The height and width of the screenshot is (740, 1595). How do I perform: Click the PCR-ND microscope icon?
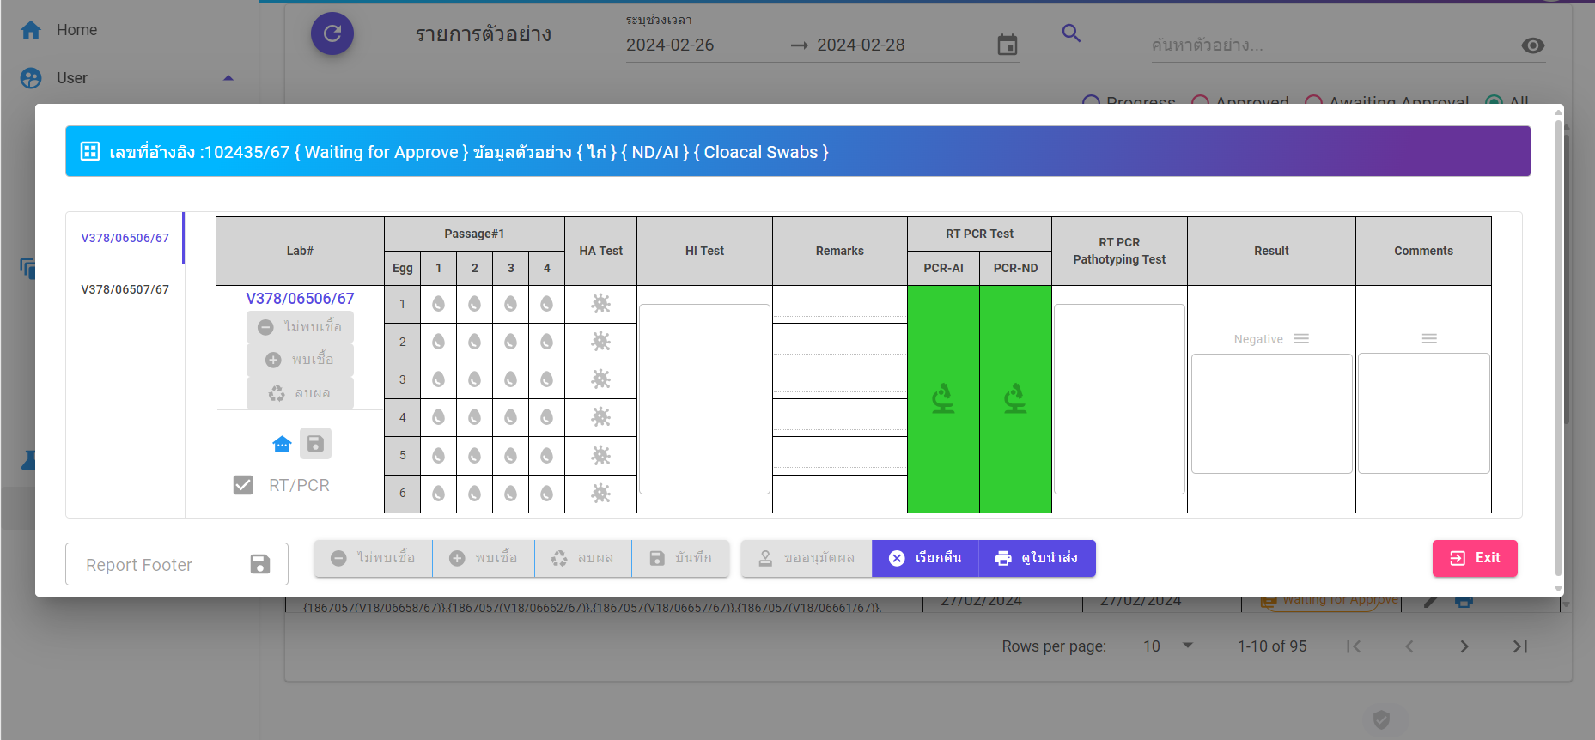(1015, 398)
